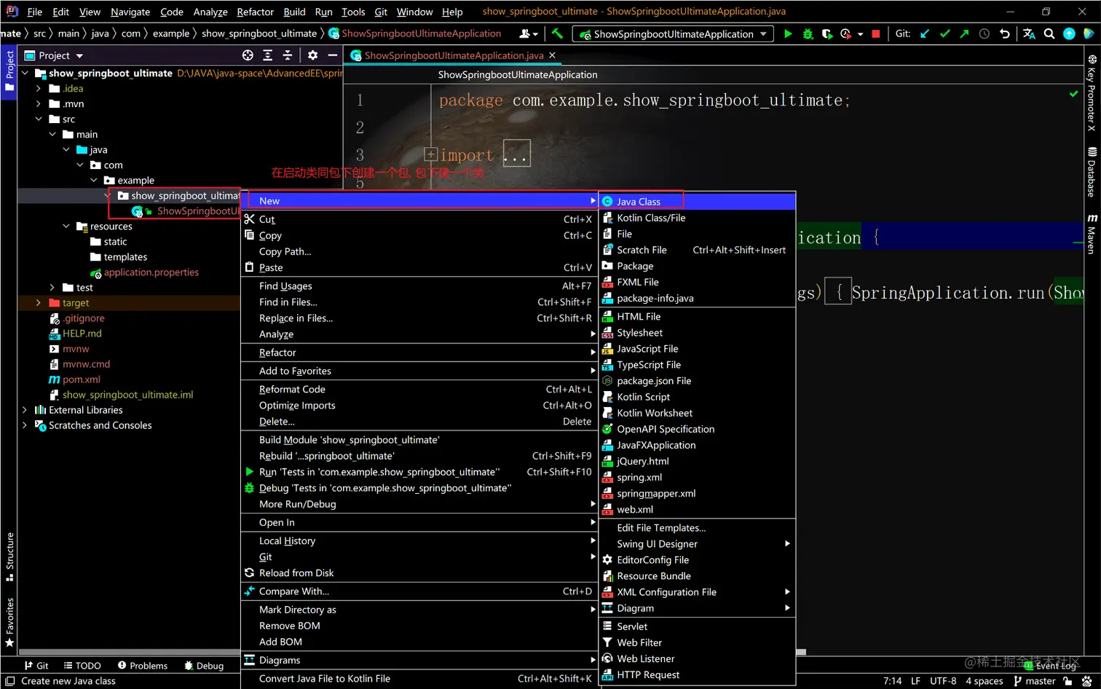Run with coverage shield icon
This screenshot has height=689, width=1101.
point(827,34)
